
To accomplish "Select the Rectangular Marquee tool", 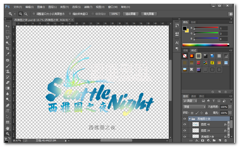I will click(x=8, y=32).
